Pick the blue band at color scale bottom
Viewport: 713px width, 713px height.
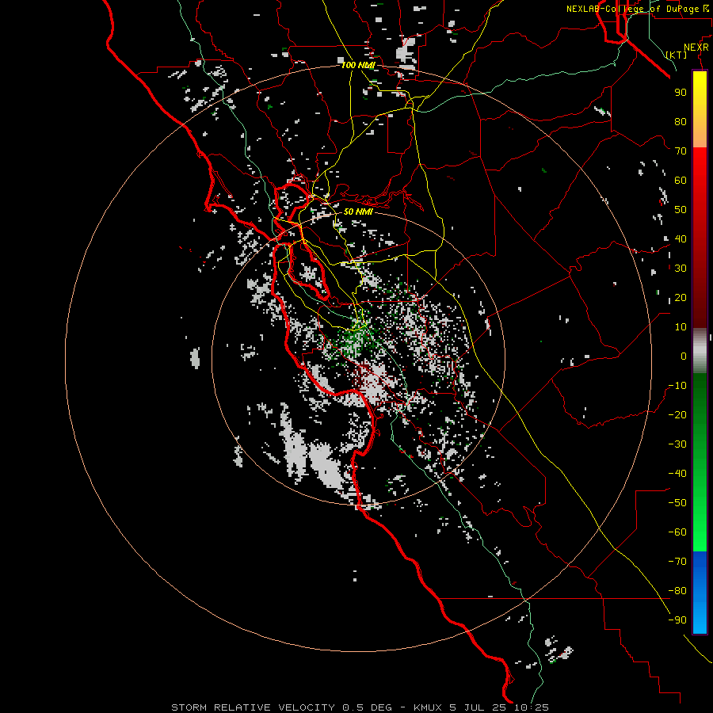pyautogui.click(x=700, y=593)
